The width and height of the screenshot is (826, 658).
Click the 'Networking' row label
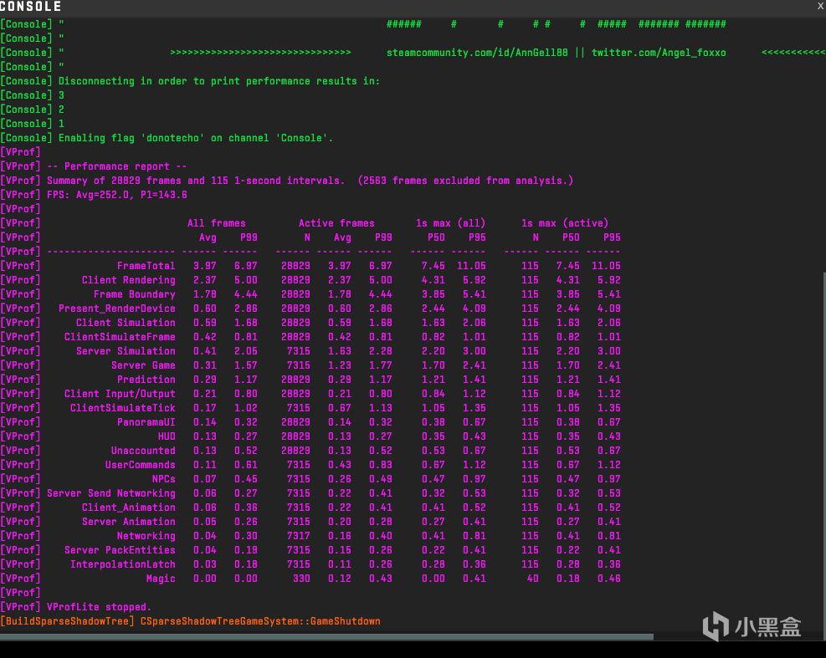tap(146, 536)
